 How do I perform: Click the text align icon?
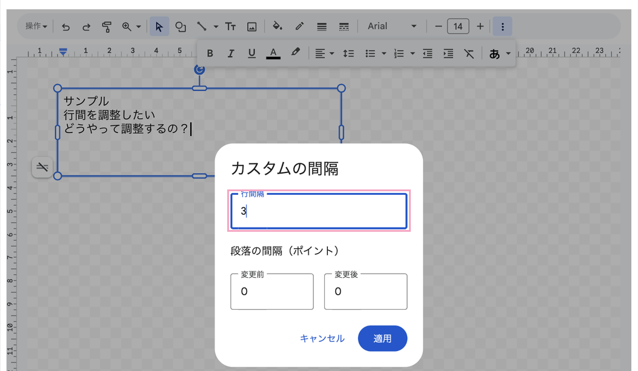[321, 53]
